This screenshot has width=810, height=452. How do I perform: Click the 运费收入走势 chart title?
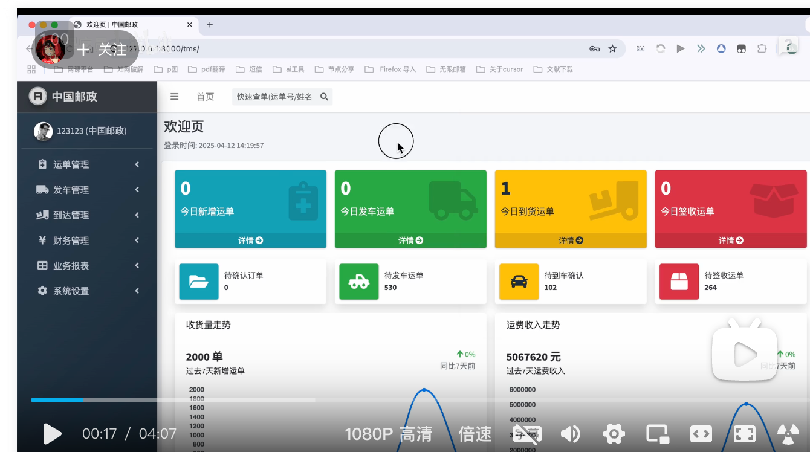(533, 325)
